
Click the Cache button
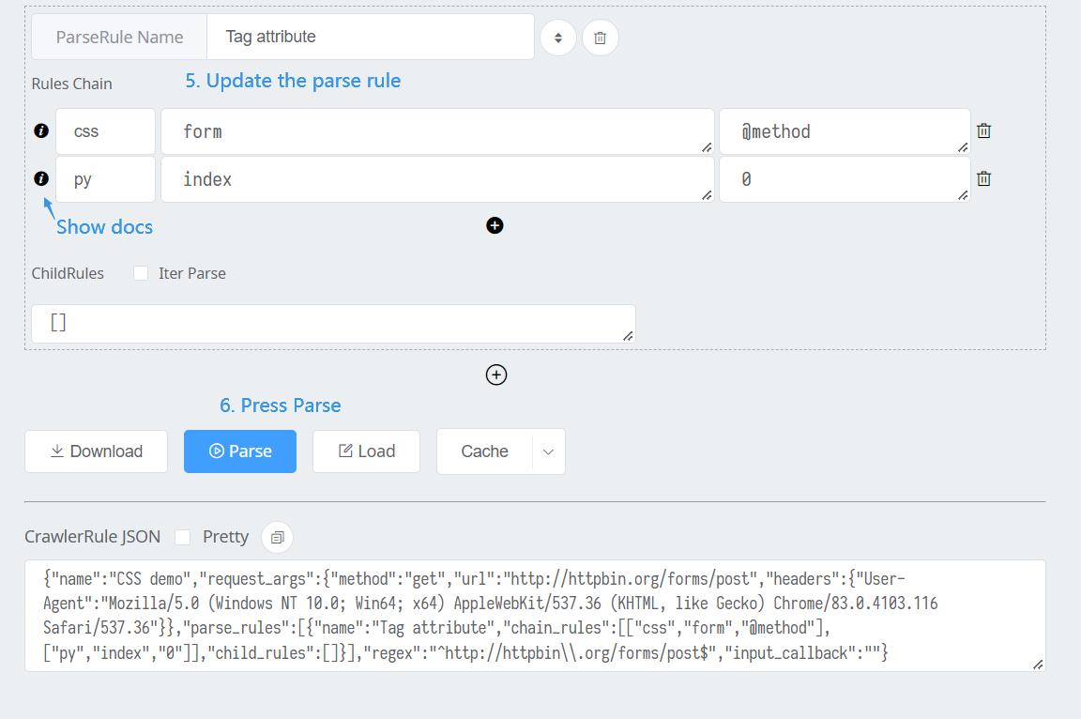click(x=484, y=451)
